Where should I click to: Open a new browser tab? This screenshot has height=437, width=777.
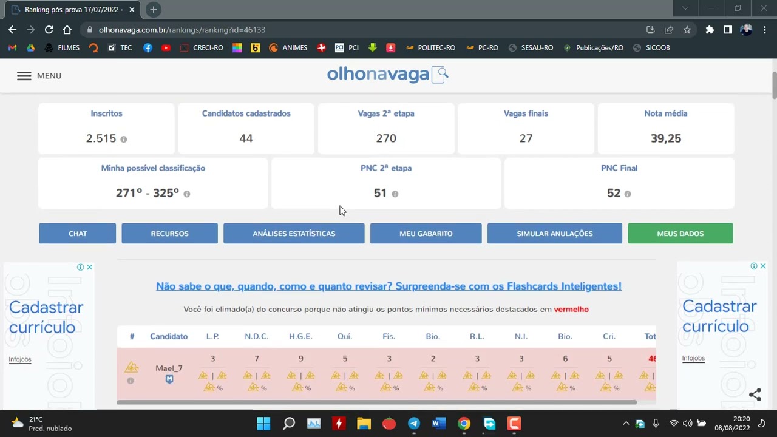click(x=154, y=10)
